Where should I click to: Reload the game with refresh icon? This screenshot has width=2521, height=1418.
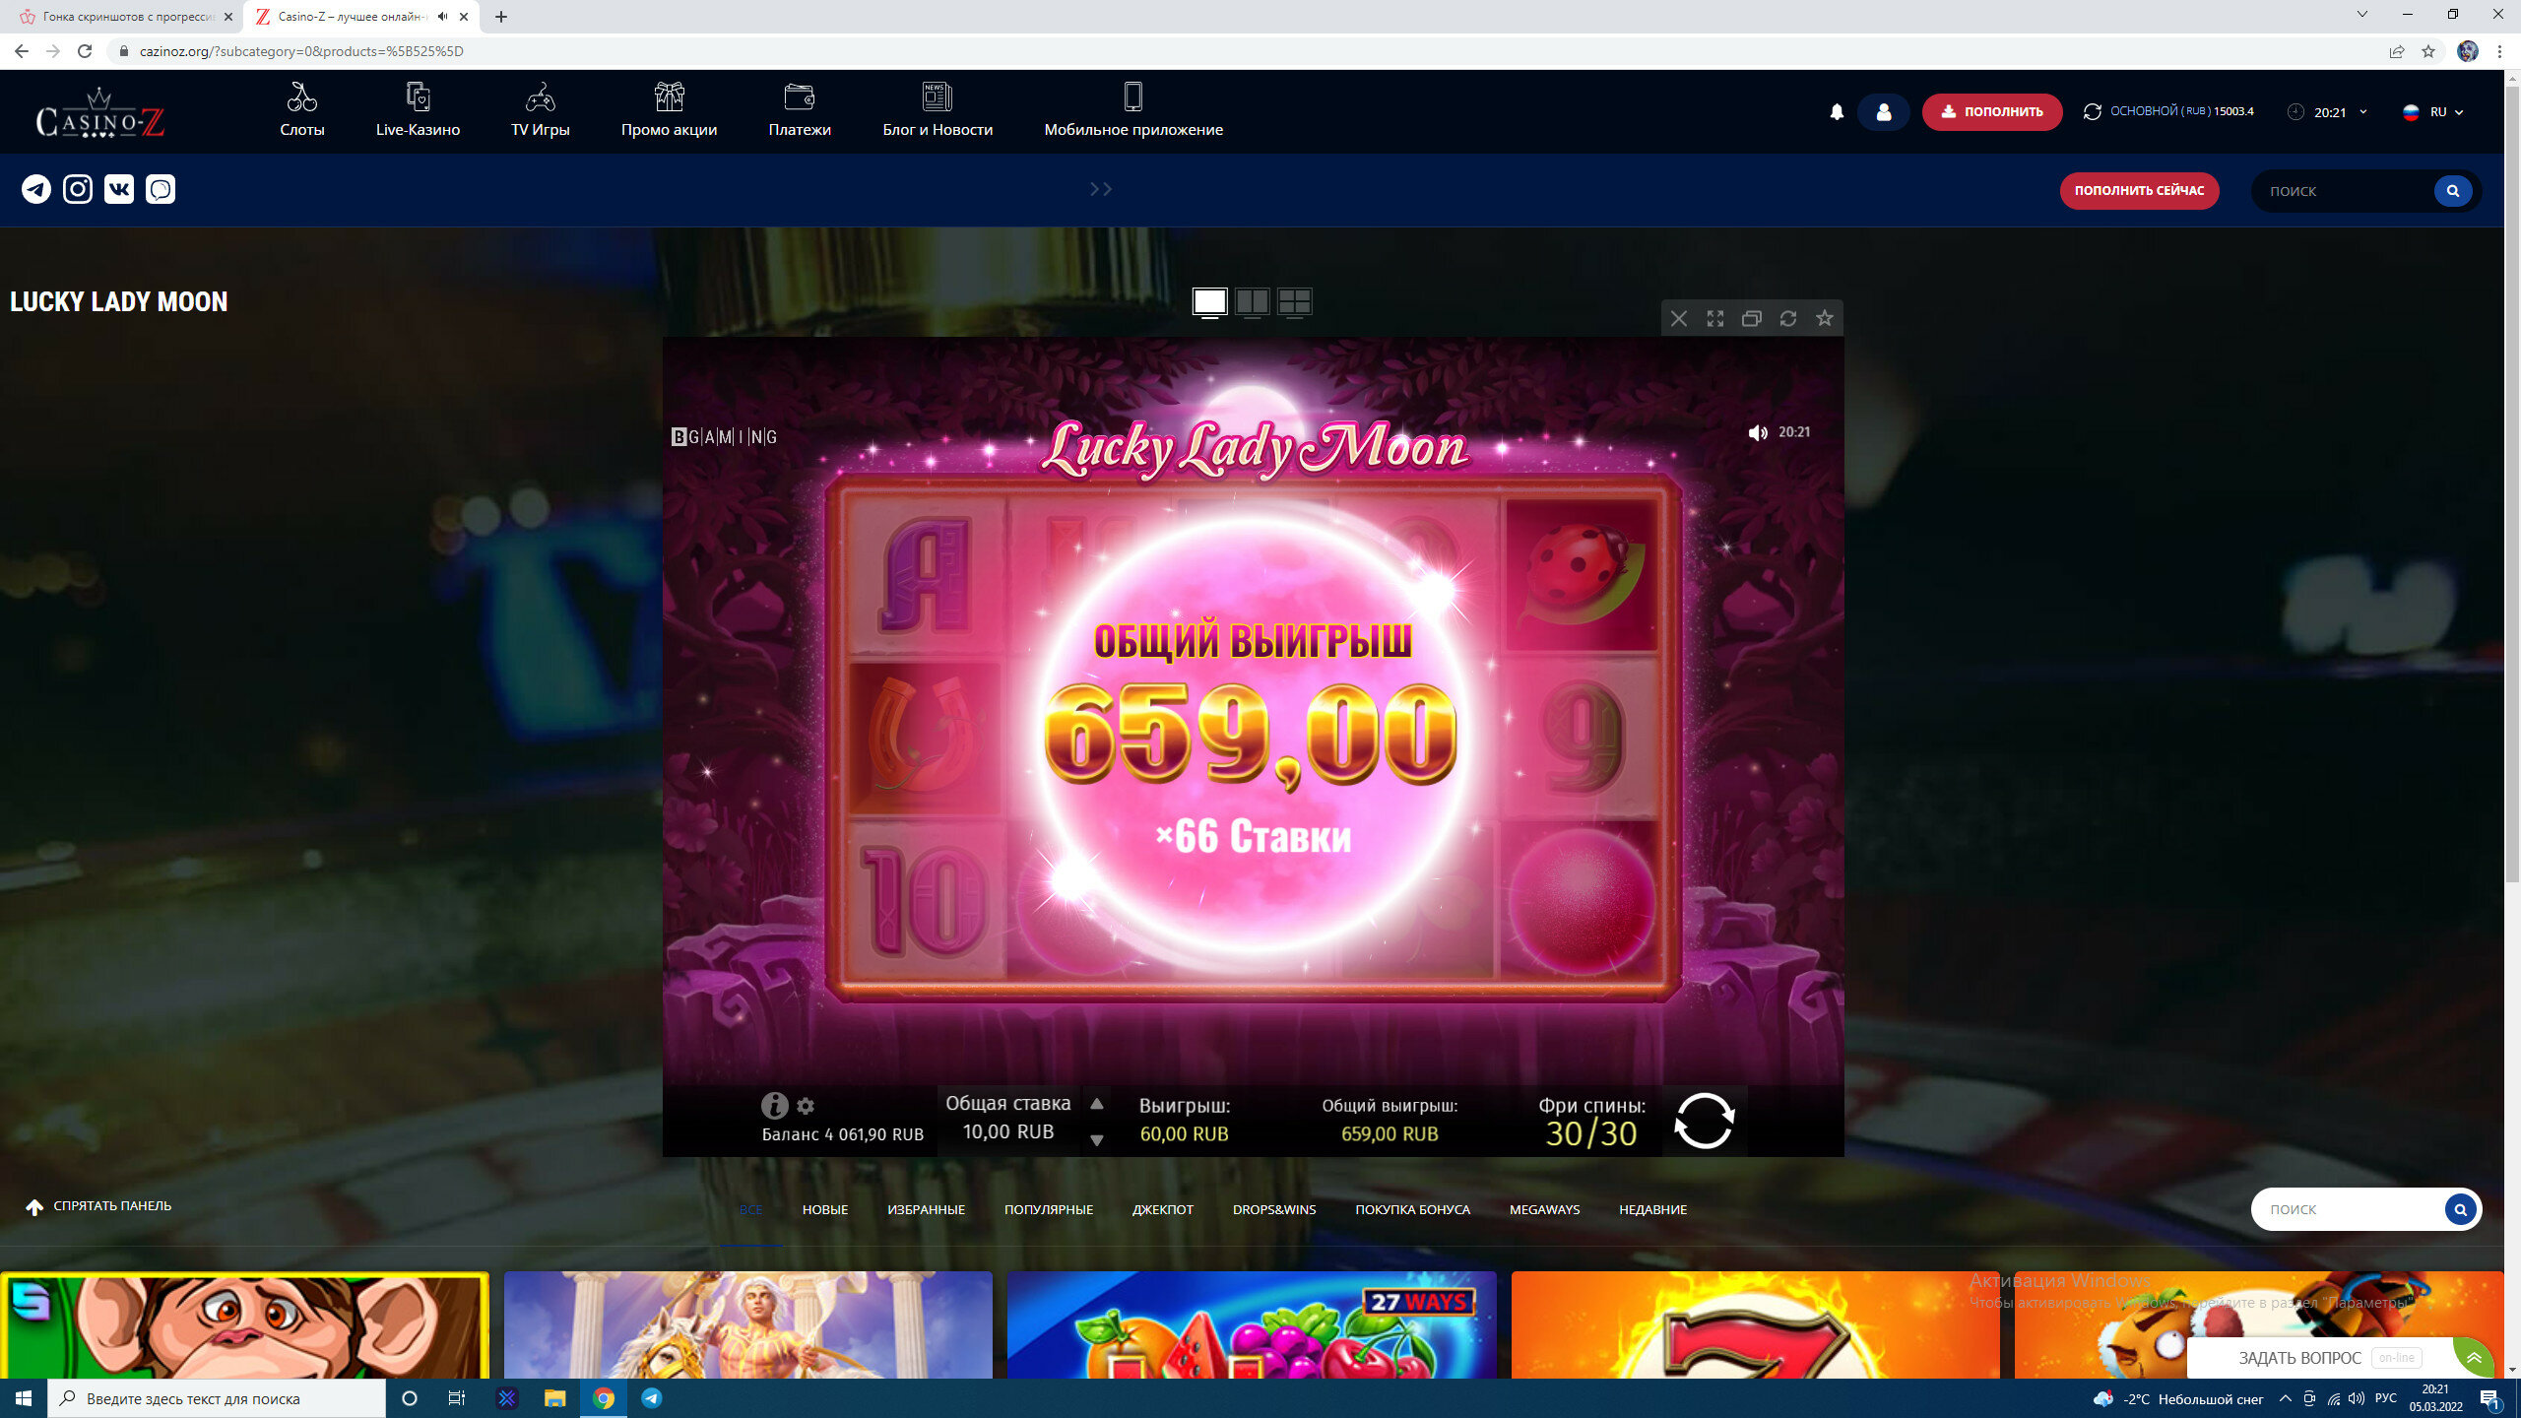coord(1787,318)
